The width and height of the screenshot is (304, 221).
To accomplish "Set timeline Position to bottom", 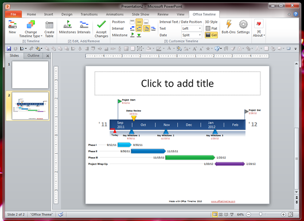I will [x=146, y=22].
